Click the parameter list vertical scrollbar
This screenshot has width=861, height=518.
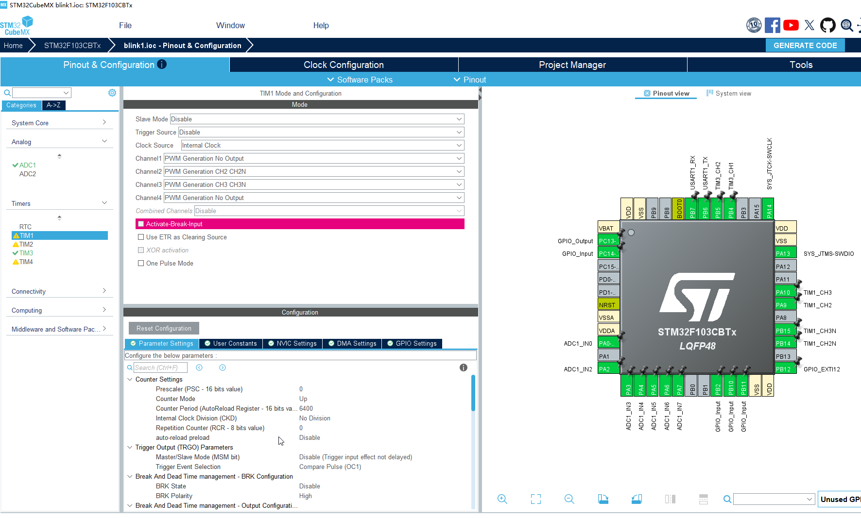pyautogui.click(x=473, y=393)
